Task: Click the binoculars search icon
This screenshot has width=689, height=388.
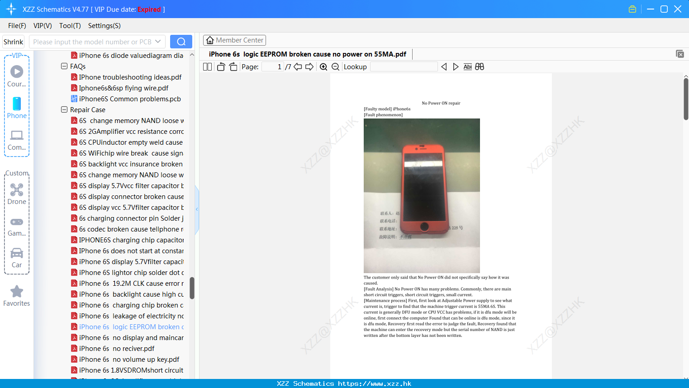Action: [480, 67]
